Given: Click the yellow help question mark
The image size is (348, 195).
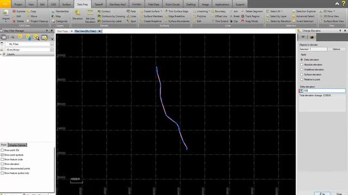Looking at the screenshot, I should [x=344, y=4].
